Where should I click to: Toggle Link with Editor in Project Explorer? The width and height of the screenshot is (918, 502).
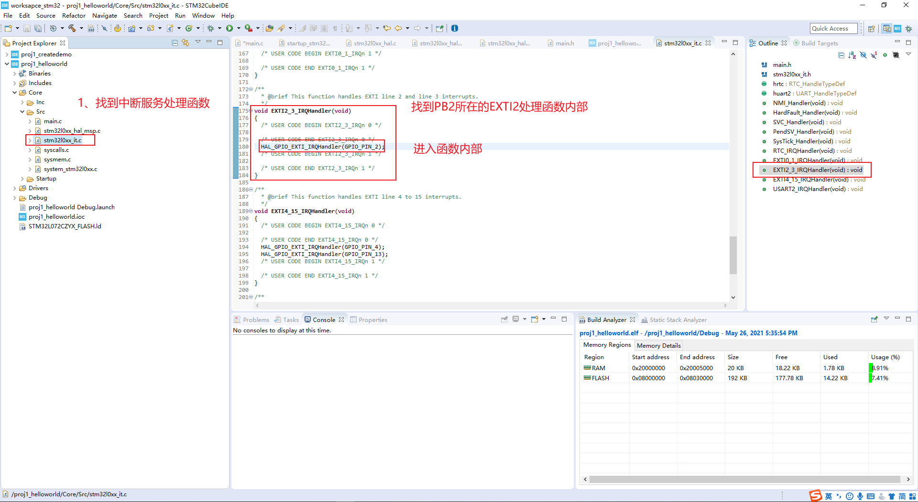pos(186,43)
